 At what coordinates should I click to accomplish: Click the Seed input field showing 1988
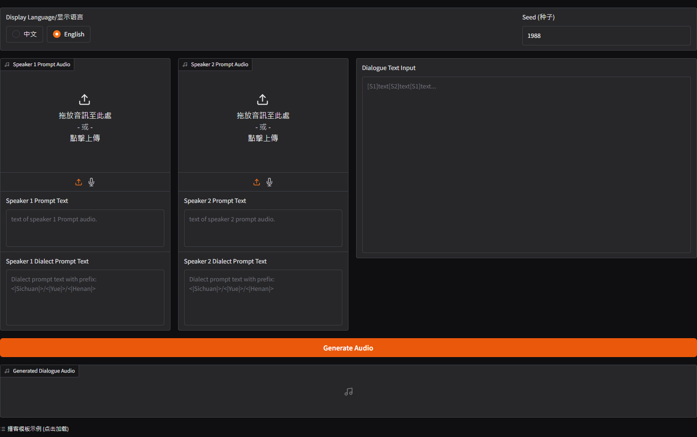(606, 35)
